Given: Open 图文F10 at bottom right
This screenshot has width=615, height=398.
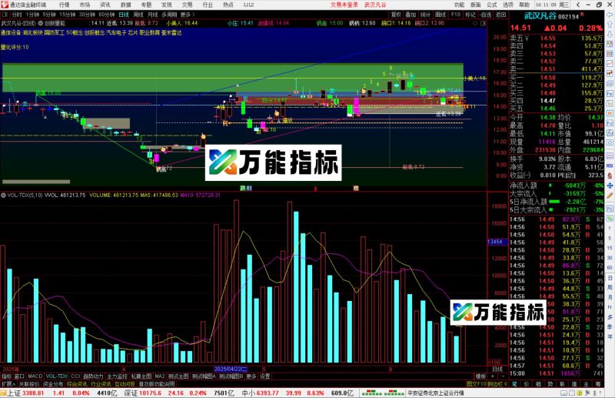Looking at the screenshot, I should [476, 384].
